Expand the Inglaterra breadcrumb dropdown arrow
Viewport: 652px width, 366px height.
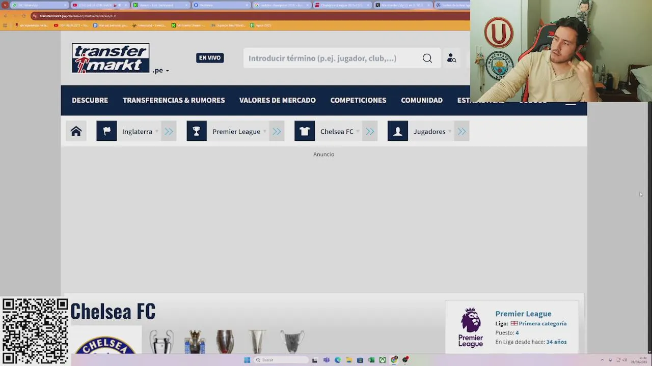pyautogui.click(x=157, y=132)
